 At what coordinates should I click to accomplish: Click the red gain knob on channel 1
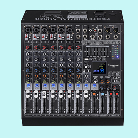[x=27, y=47]
